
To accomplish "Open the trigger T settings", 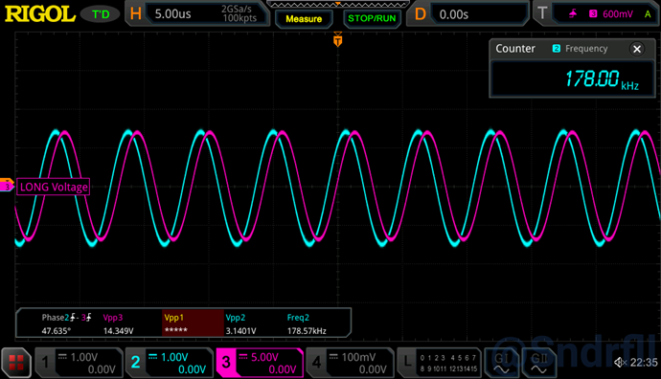I will click(x=597, y=14).
